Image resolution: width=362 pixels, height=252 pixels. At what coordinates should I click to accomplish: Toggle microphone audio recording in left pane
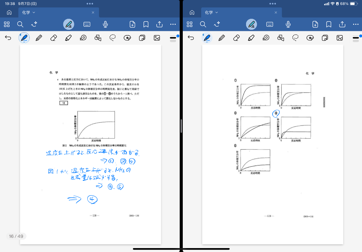point(105,24)
